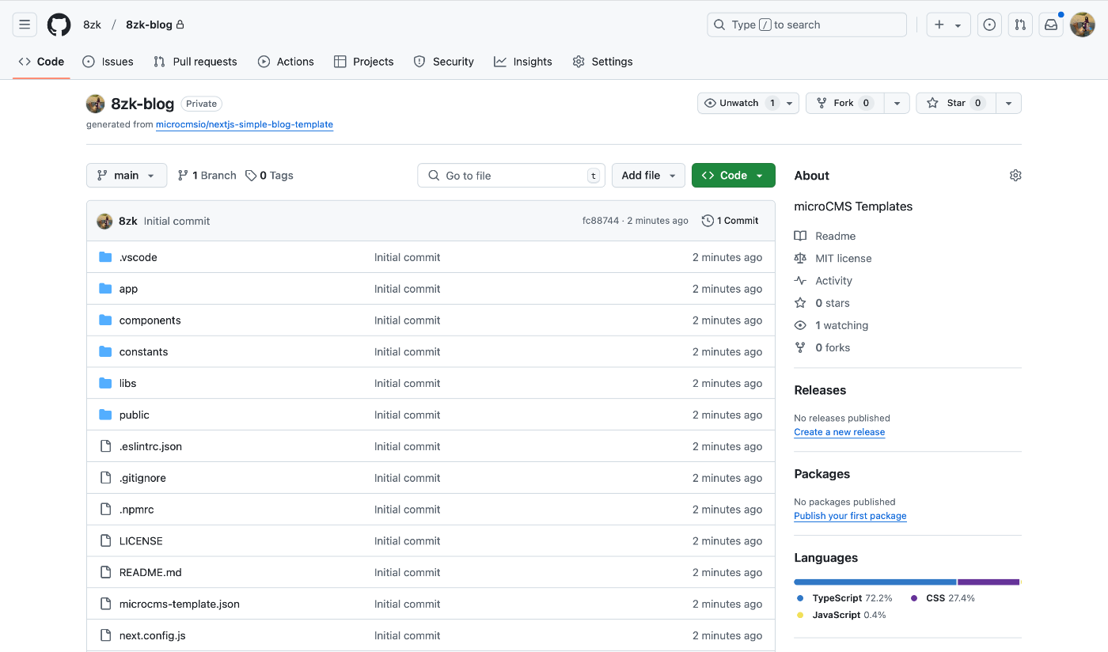The height and width of the screenshot is (652, 1108).
Task: Expand the Unwatch notification options arrow
Action: click(x=790, y=103)
